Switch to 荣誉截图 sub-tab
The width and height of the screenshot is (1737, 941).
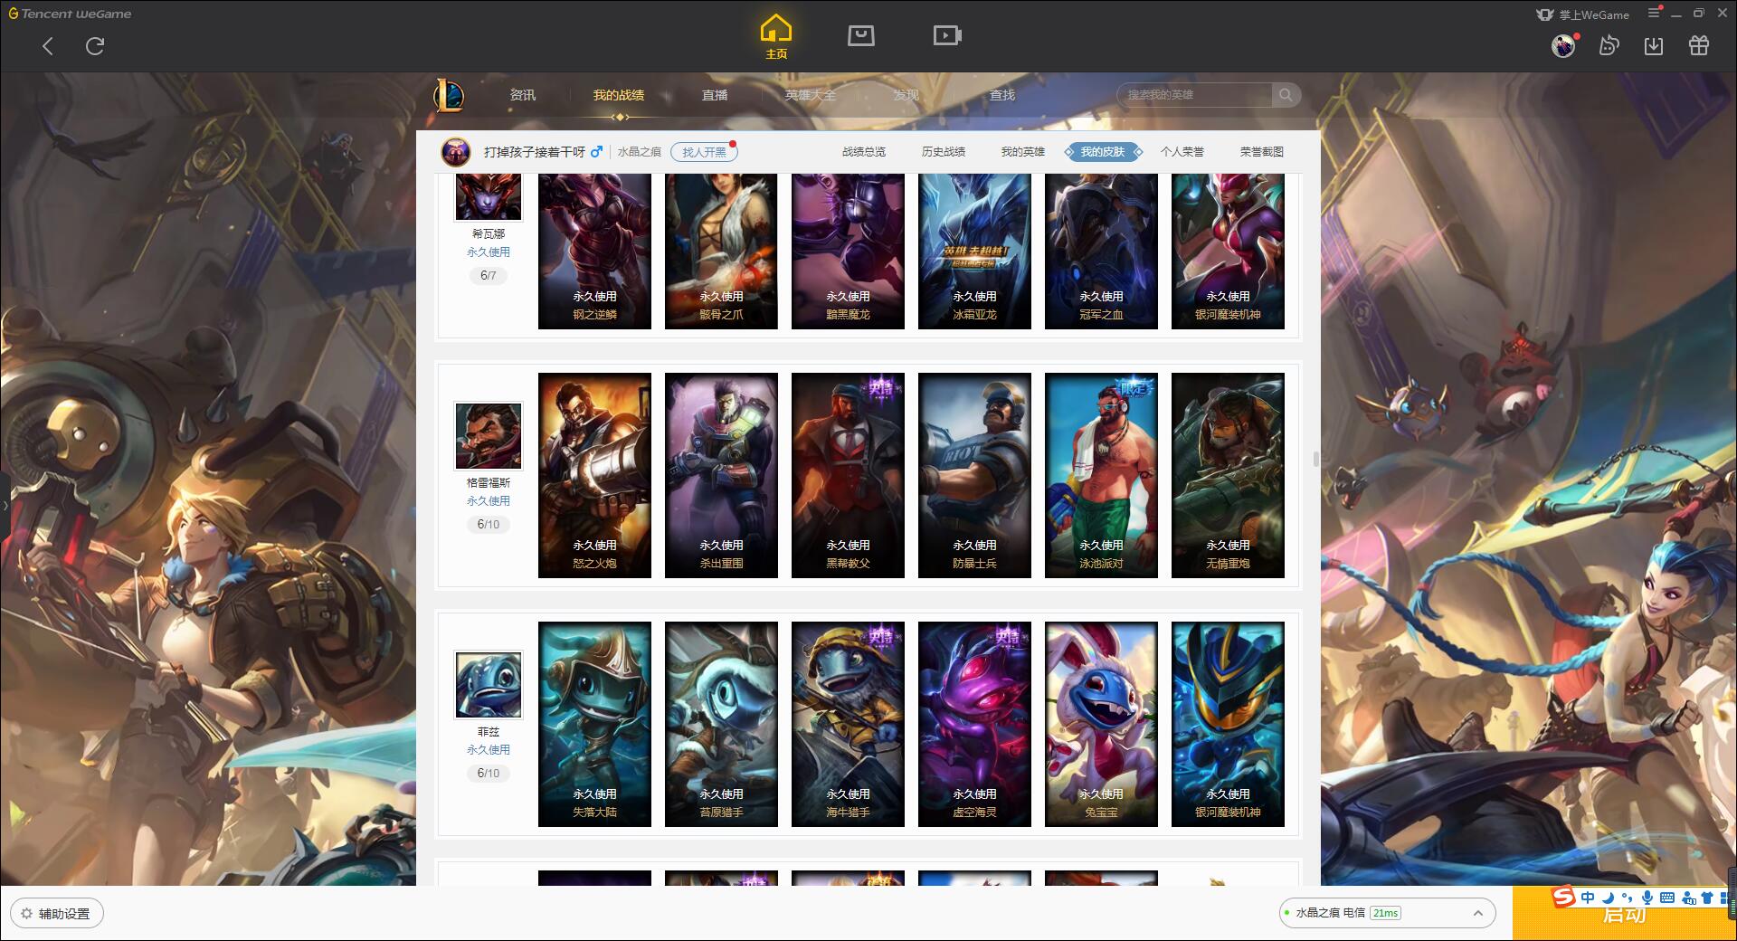point(1262,152)
